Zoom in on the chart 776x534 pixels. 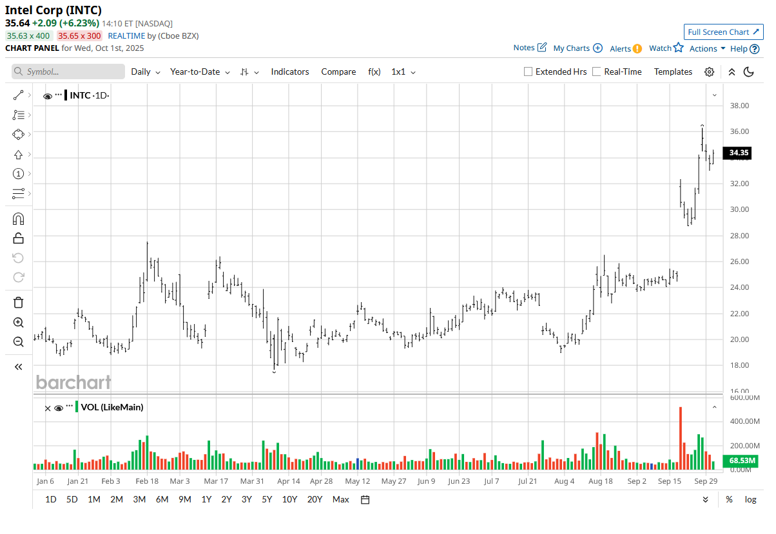[x=18, y=323]
